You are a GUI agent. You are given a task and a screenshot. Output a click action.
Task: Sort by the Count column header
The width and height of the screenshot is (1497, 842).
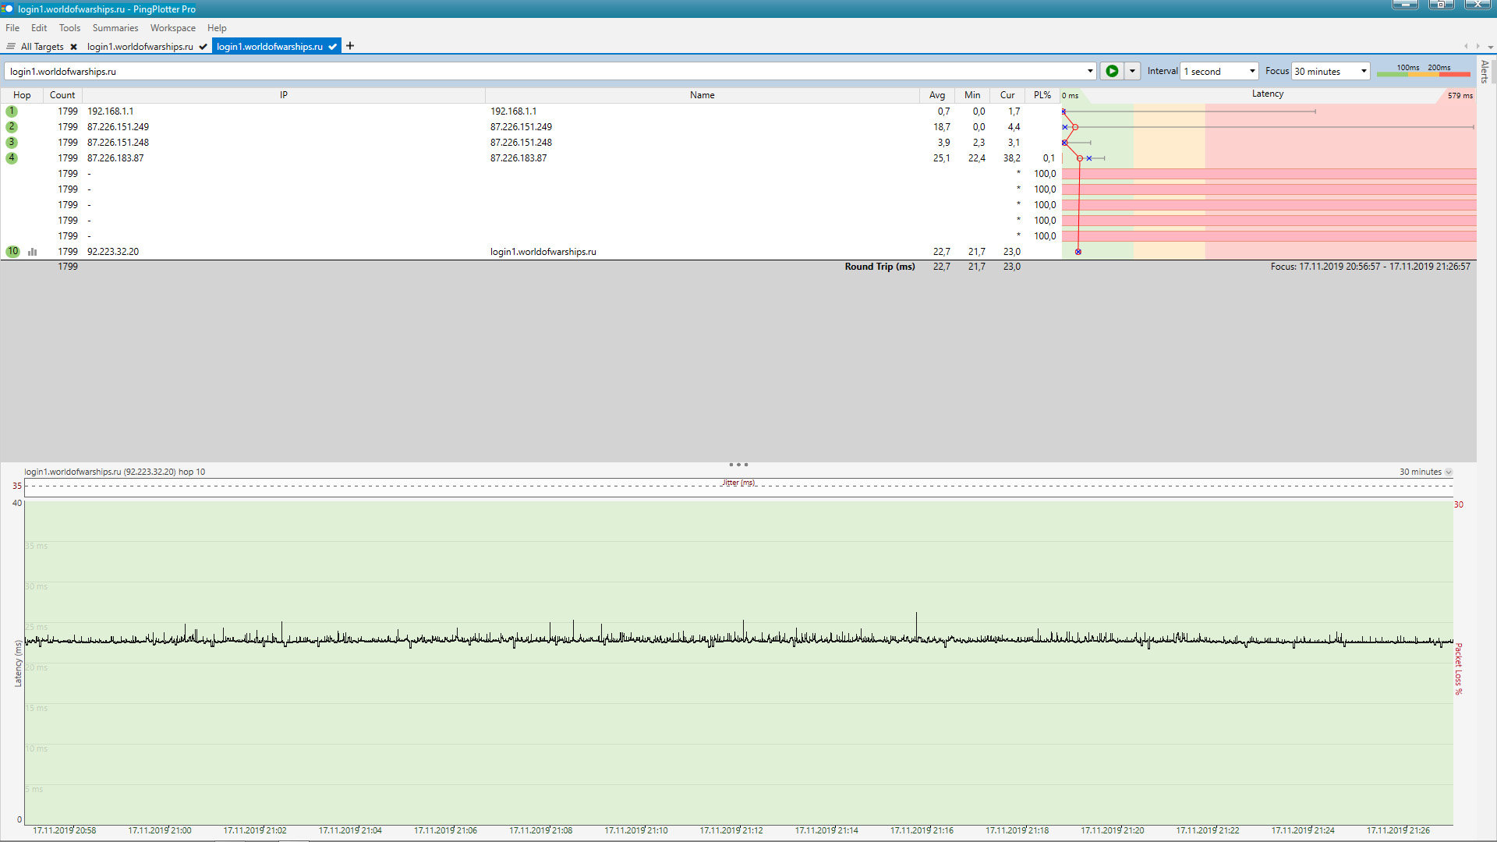(62, 95)
